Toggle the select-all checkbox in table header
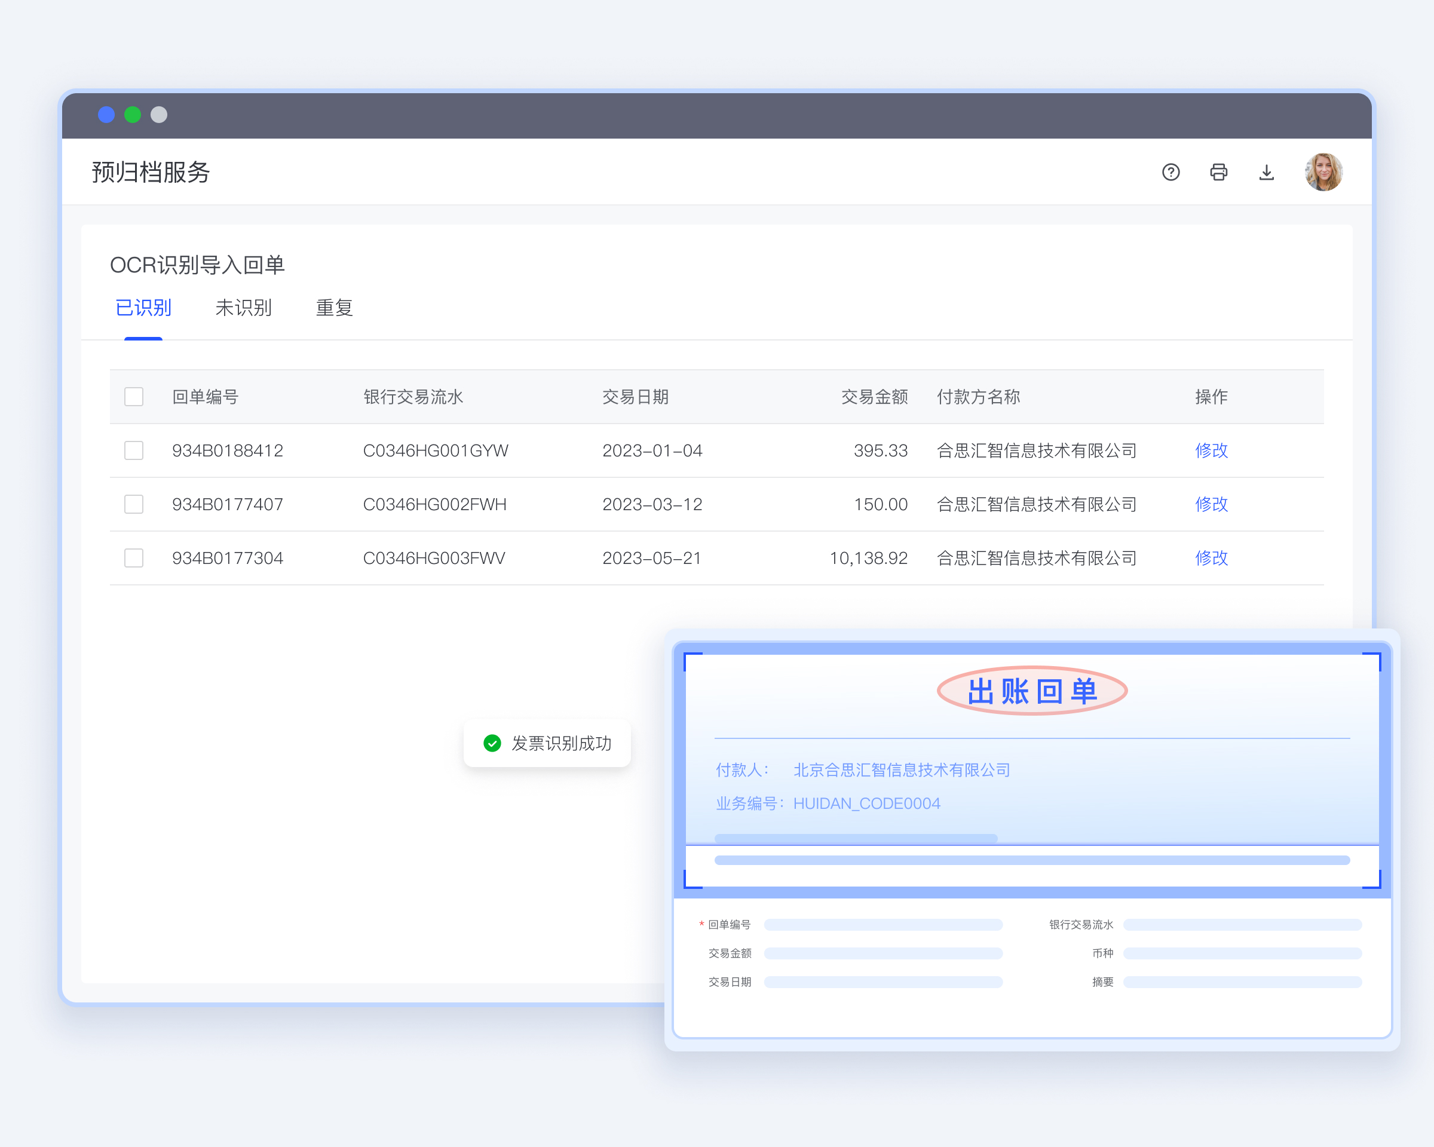The height and width of the screenshot is (1147, 1434). tap(134, 397)
